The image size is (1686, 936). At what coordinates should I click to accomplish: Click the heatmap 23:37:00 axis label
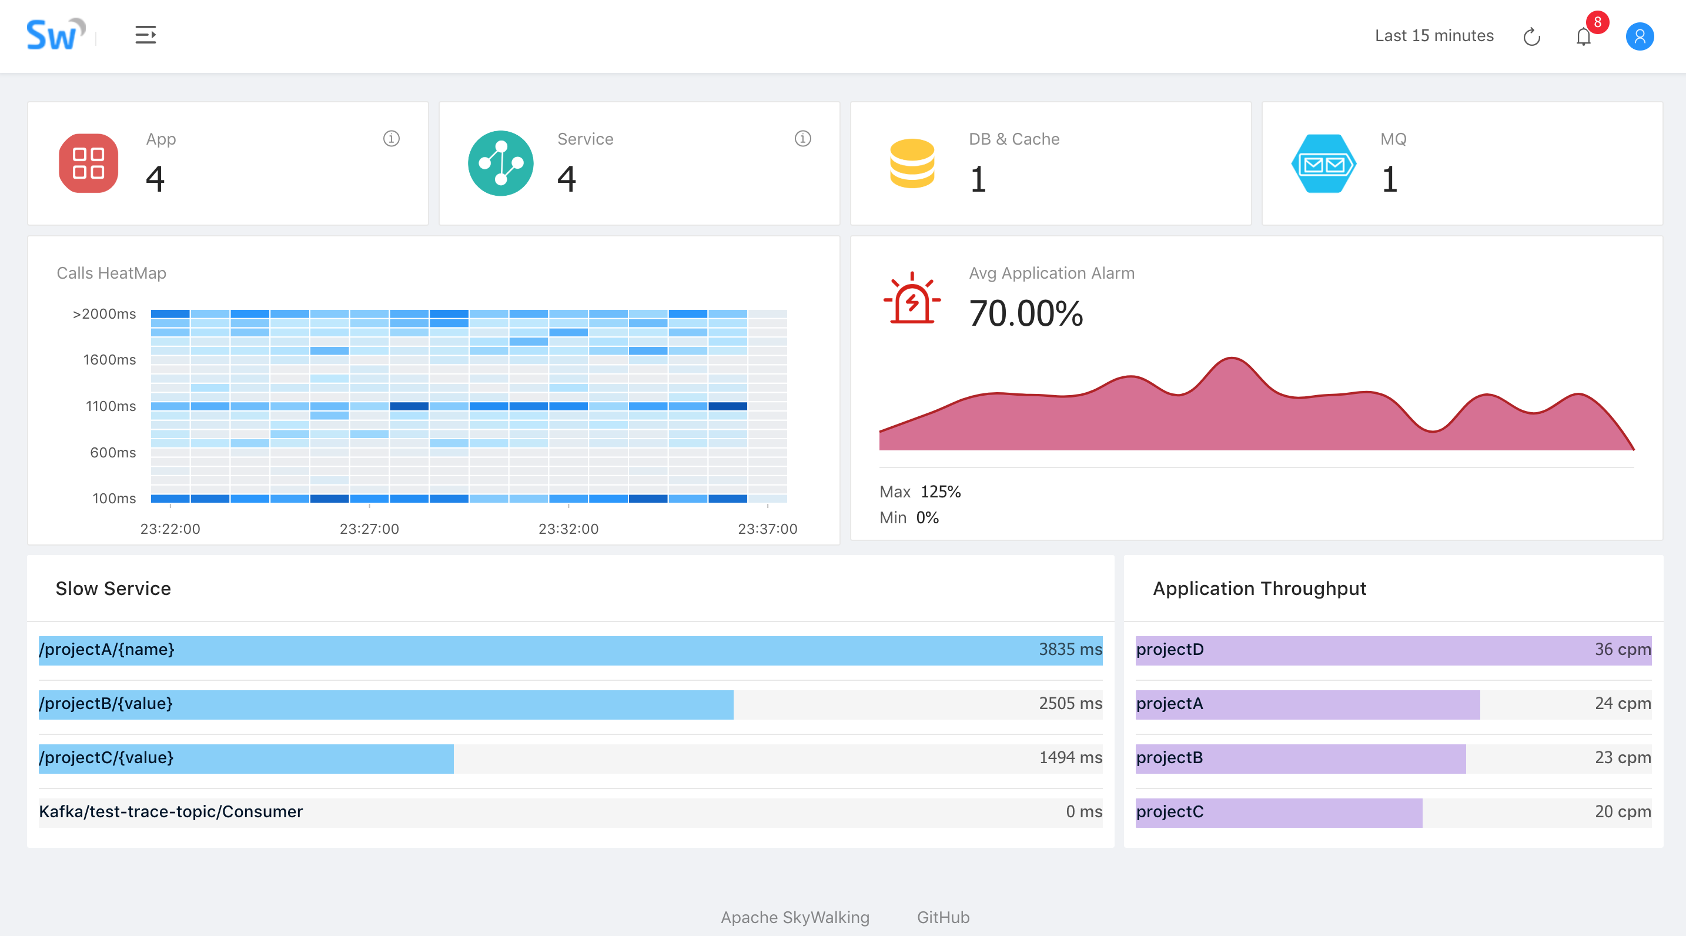pos(767,529)
